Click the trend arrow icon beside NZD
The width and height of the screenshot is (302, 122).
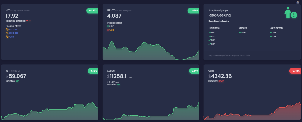pos(209,32)
